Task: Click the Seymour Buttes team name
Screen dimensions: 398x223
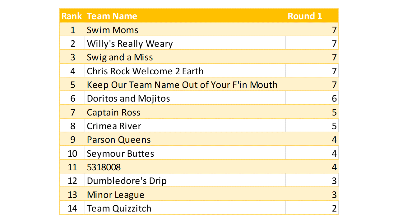Action: coord(120,154)
